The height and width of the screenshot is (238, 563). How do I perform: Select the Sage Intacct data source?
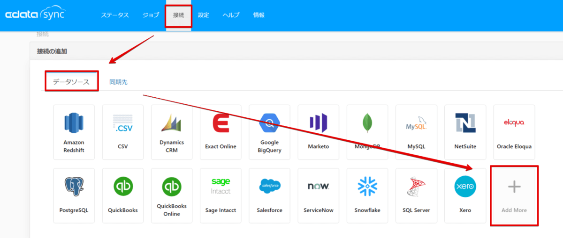pyautogui.click(x=221, y=195)
